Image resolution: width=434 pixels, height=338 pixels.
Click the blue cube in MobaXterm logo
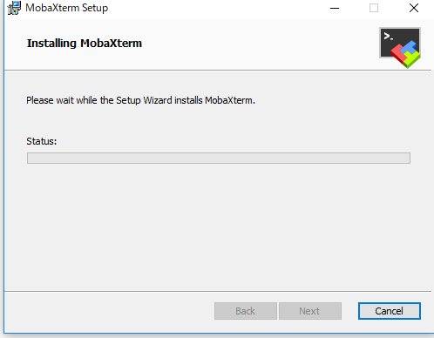[x=410, y=47]
